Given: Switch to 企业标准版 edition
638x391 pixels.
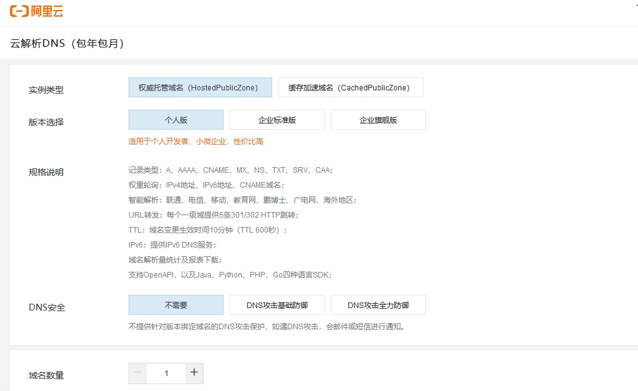Looking at the screenshot, I should click(x=277, y=119).
